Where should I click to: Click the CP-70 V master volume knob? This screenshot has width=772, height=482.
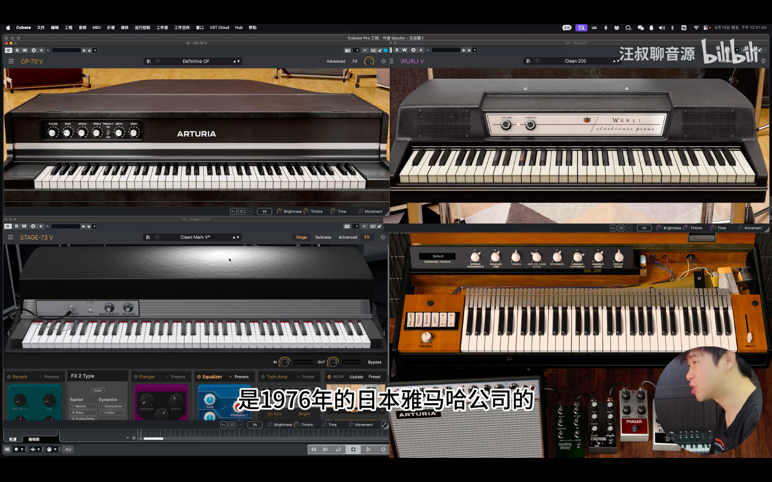pos(369,61)
